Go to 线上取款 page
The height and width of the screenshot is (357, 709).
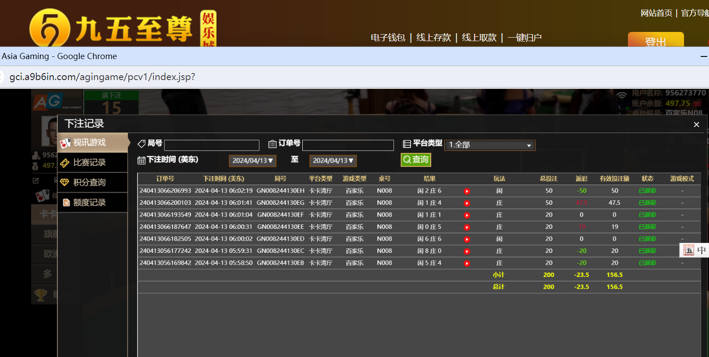coord(479,38)
